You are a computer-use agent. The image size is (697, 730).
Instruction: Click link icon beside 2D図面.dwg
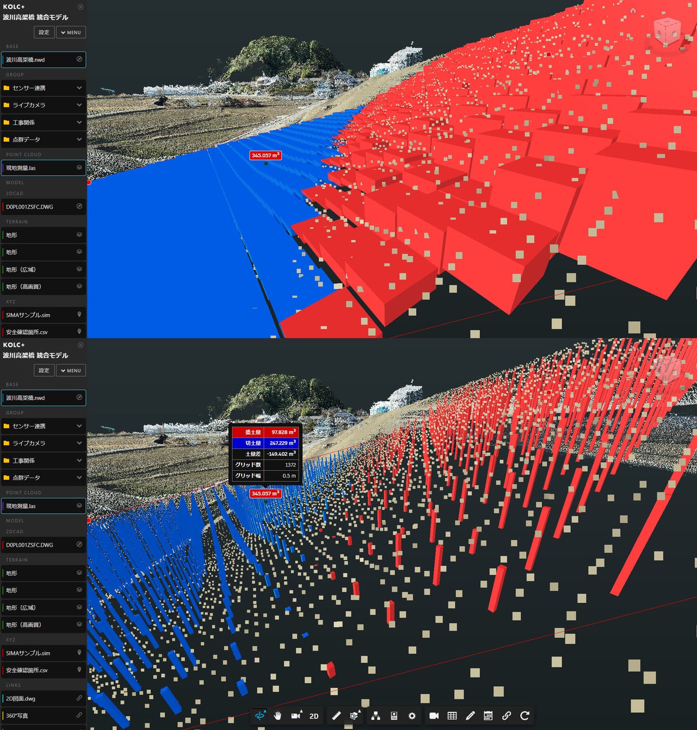79,698
